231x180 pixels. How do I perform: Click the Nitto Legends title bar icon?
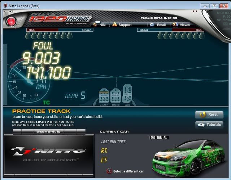click(x=5, y=6)
